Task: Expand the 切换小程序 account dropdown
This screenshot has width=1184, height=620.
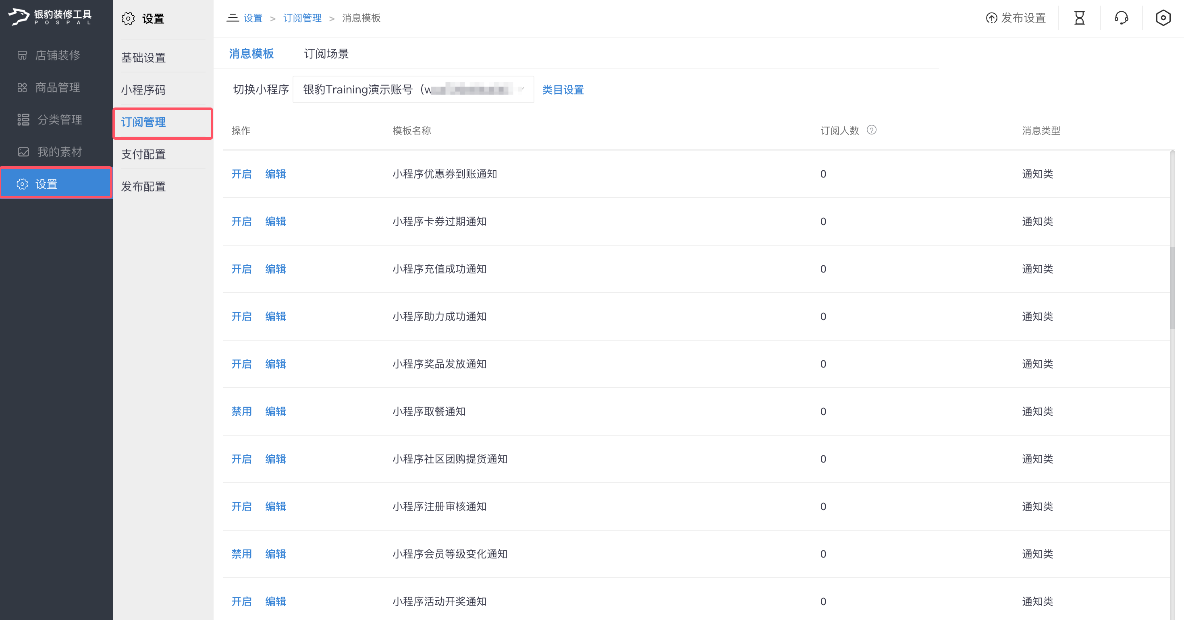Action: (x=413, y=89)
